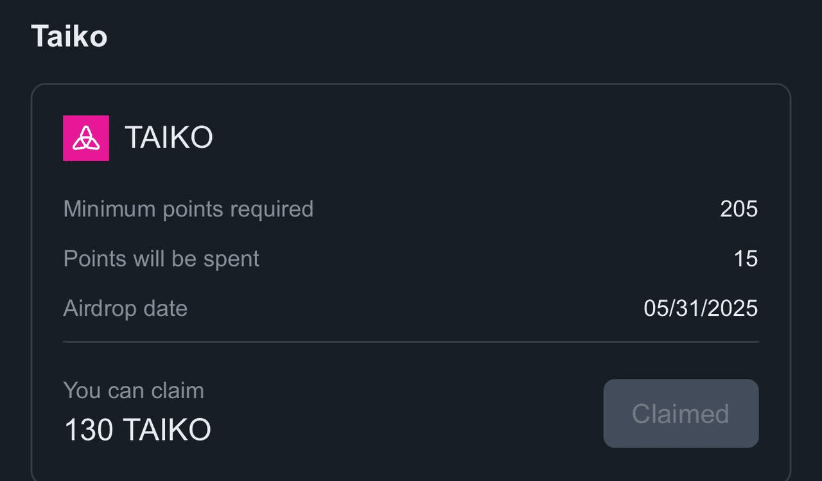822x481 pixels.
Task: Click the 205 minimum points value
Action: (739, 209)
